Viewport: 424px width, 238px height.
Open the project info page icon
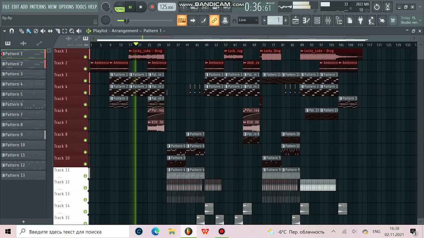(x=350, y=20)
